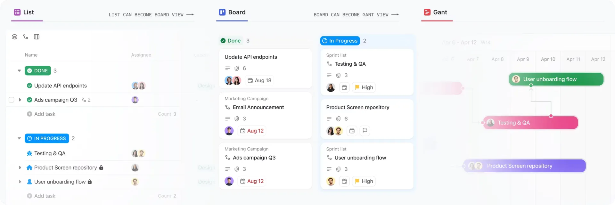
Task: Click In Progress column header on board
Action: pyautogui.click(x=340, y=41)
